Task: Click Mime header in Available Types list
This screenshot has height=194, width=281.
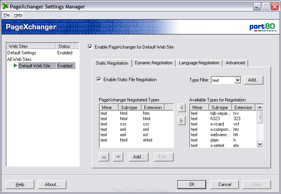Action: pyautogui.click(x=199, y=108)
